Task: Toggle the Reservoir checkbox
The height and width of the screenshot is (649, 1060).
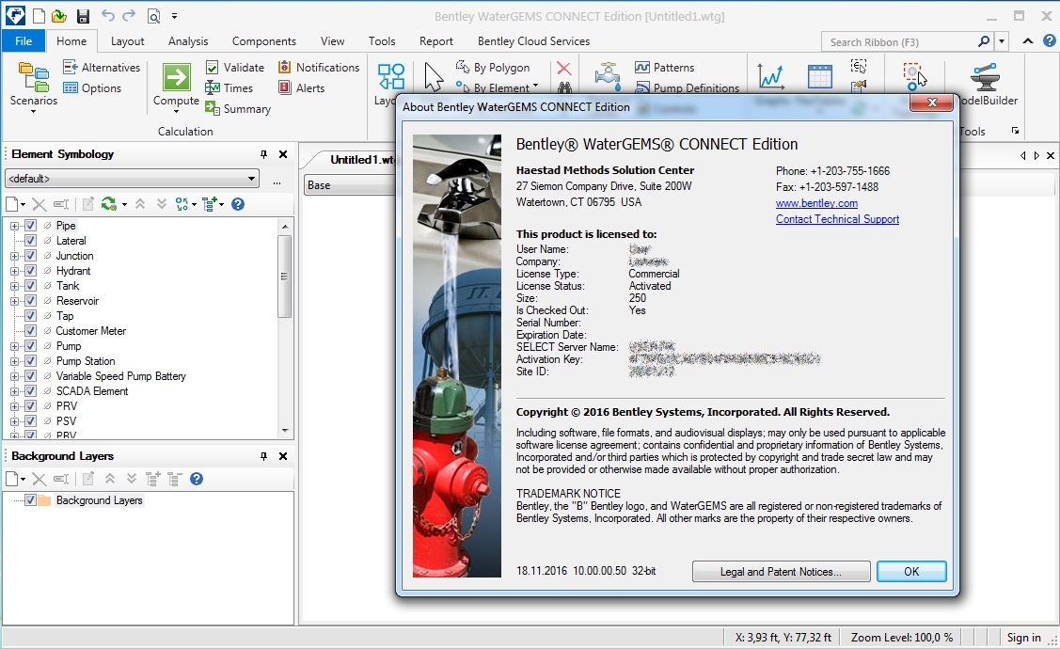Action: 30,300
